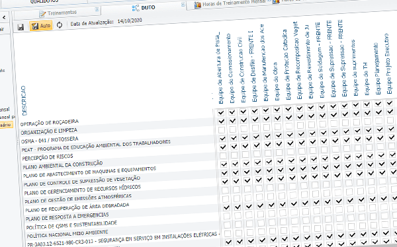The image size is (397, 247).
Task: Select POLÍTICA DE QSMS E SUSTENTABILIDADE row label
Action: tap(71, 225)
